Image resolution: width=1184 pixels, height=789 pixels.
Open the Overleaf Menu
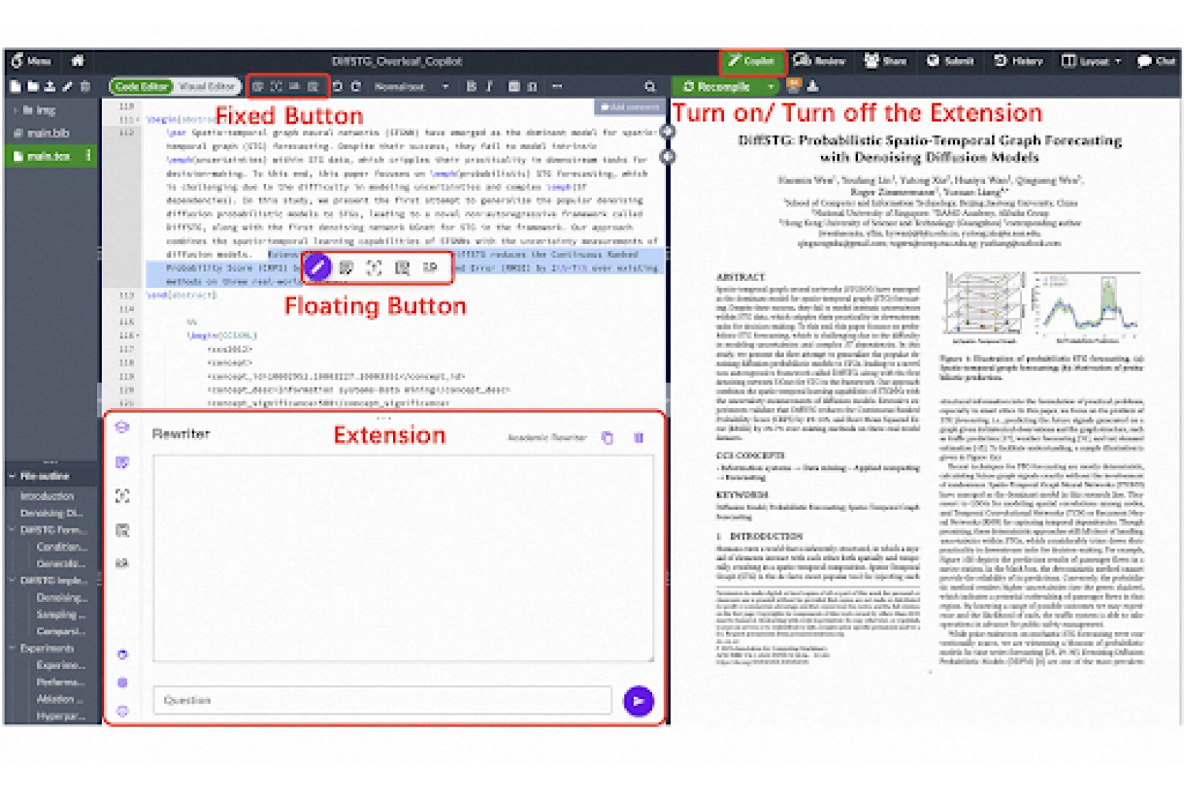tap(32, 61)
